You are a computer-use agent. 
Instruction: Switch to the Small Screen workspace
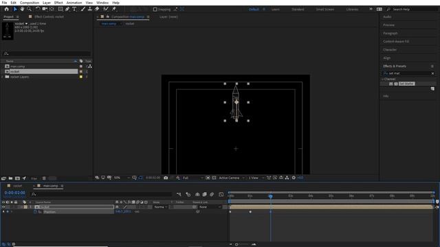325,9
